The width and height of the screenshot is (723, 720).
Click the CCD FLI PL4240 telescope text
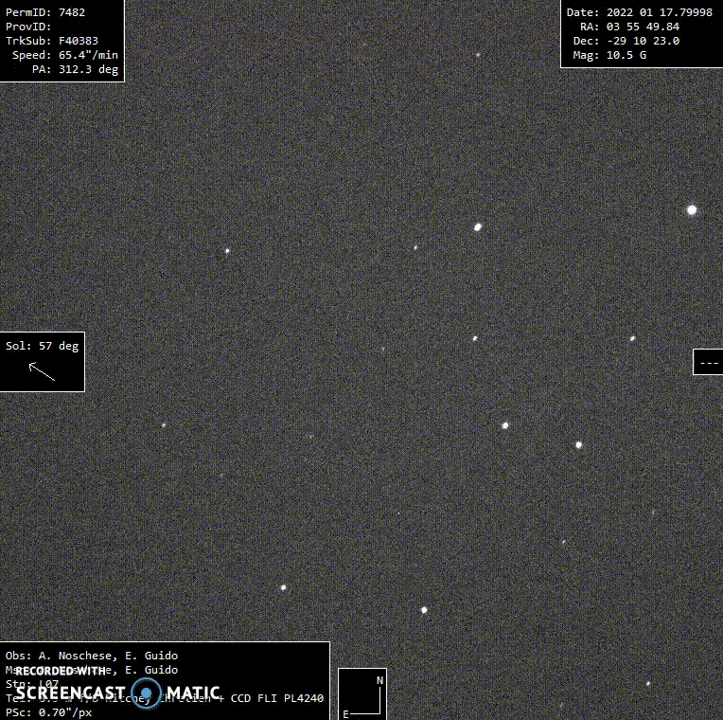coord(284,698)
